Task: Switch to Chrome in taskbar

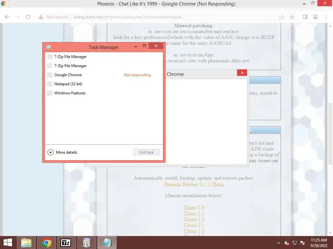Action: pyautogui.click(x=46, y=243)
